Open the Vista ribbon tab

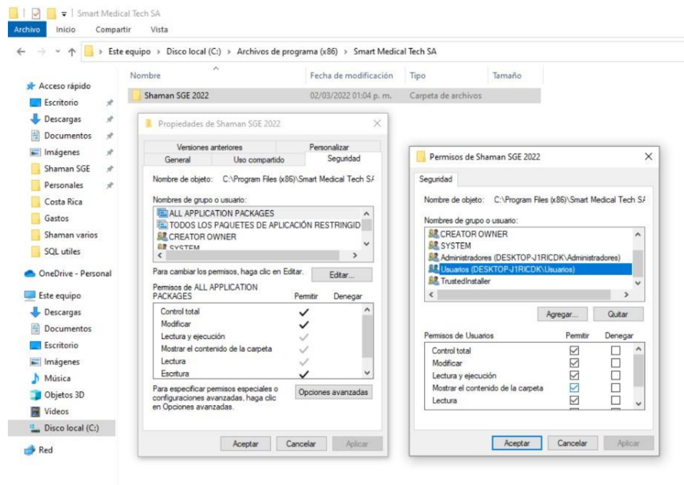159,30
